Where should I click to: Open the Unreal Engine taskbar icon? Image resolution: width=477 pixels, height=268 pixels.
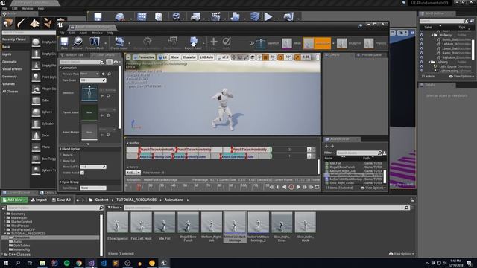click(x=164, y=263)
